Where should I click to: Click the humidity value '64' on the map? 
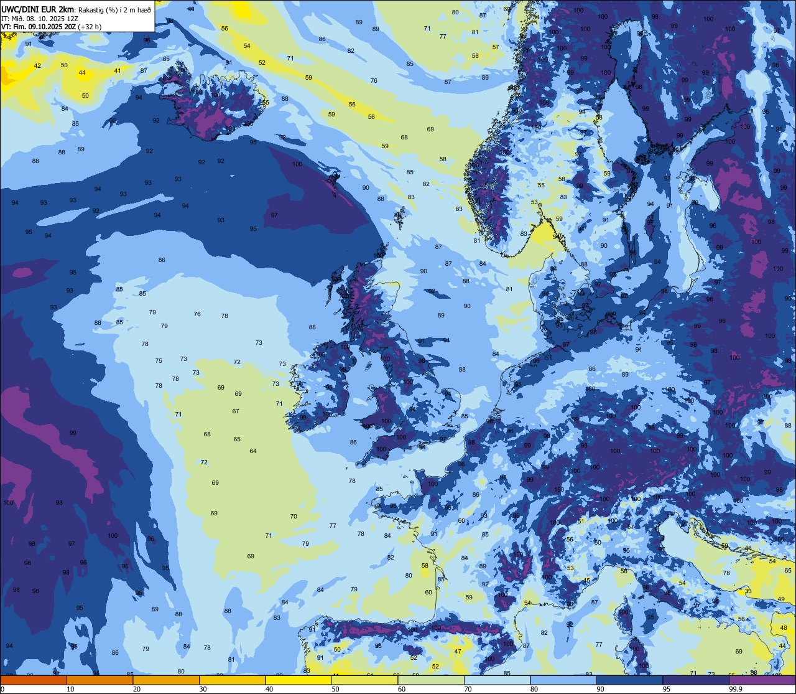253,451
